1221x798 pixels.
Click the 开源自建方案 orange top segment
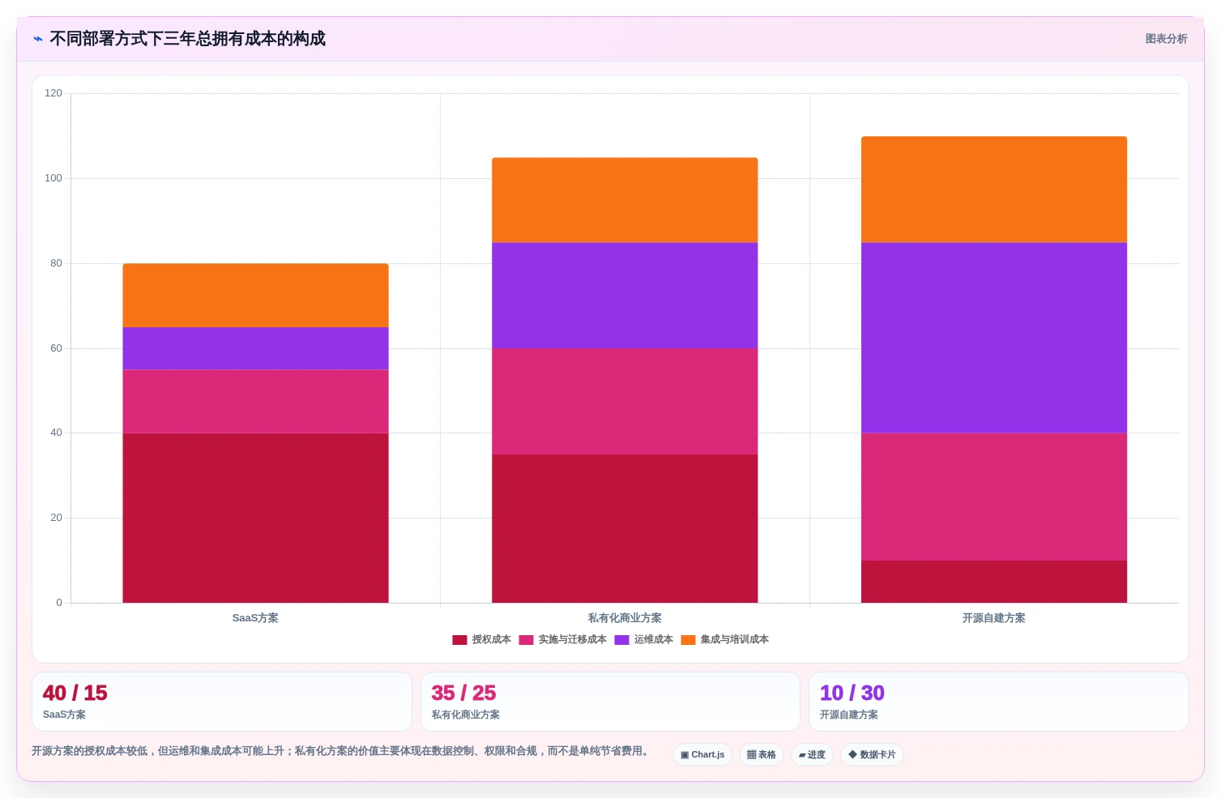click(x=994, y=190)
